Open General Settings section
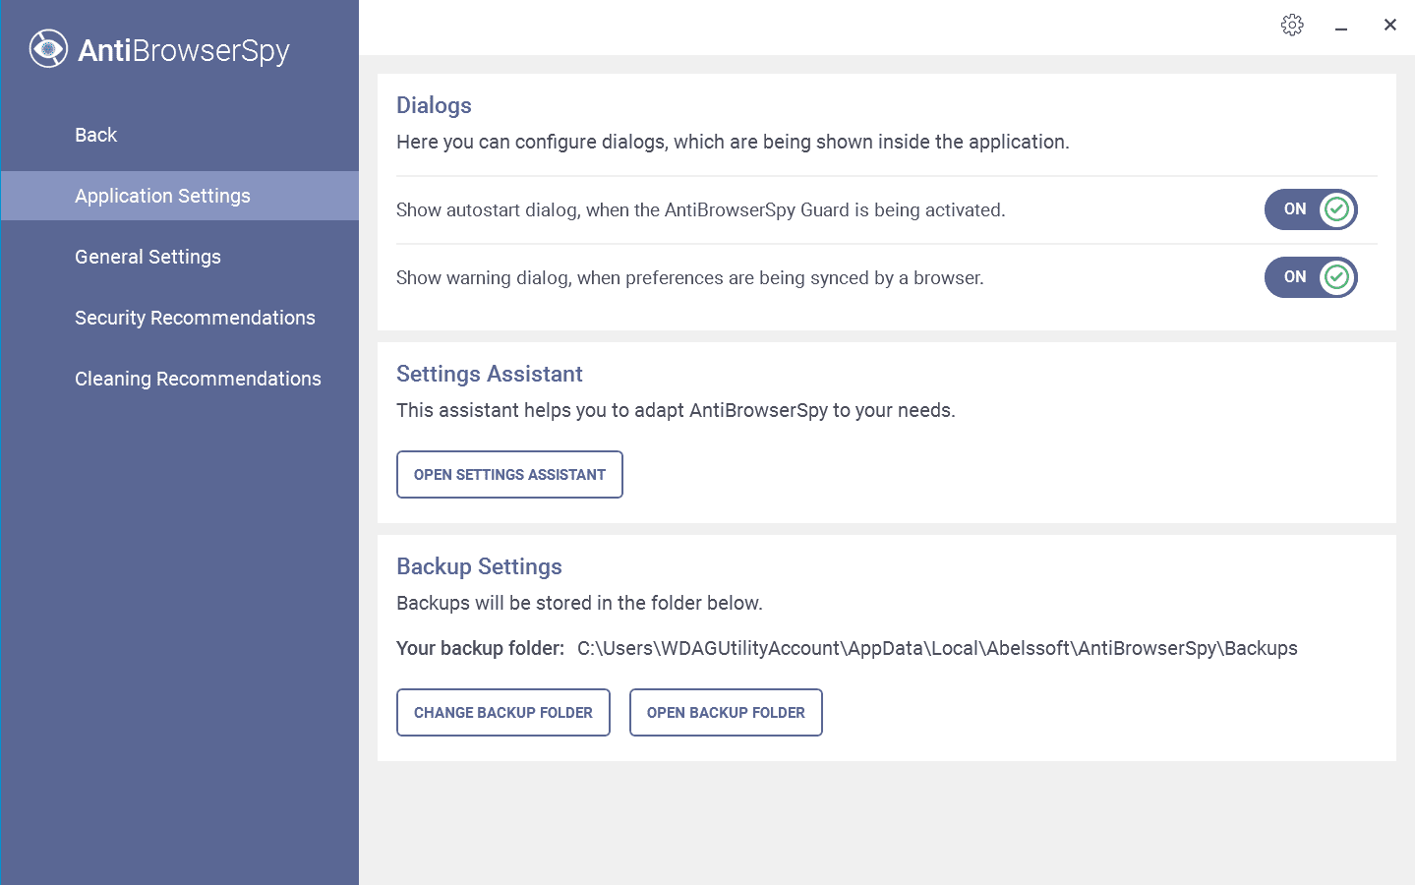This screenshot has height=885, width=1415. pos(147,257)
